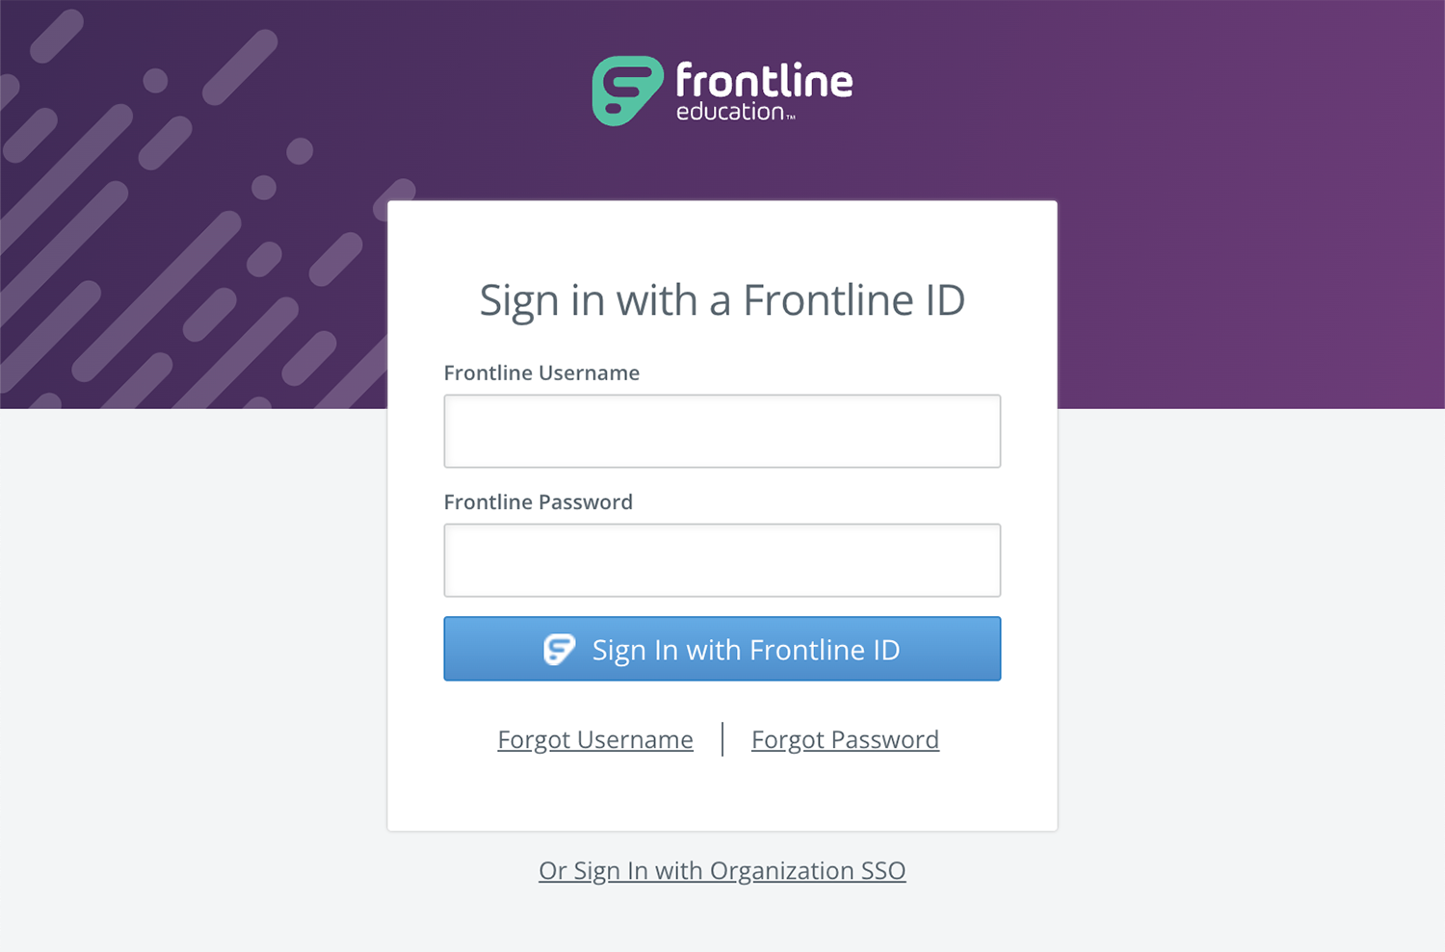This screenshot has width=1445, height=952.
Task: Click the green Frontline logo icon in the header
Action: pyautogui.click(x=627, y=90)
